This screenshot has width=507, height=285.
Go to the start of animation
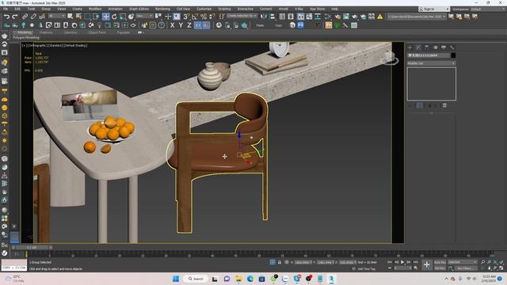click(x=390, y=262)
